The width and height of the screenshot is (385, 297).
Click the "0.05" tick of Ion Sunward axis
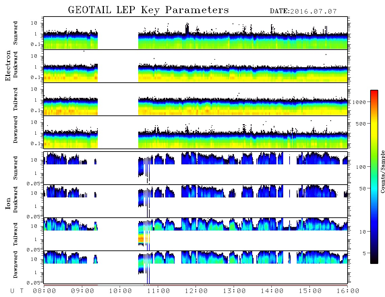[33, 183]
